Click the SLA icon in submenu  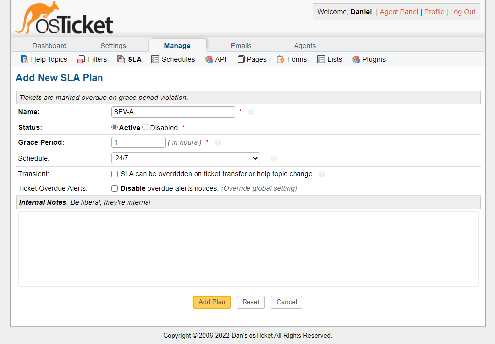121,59
